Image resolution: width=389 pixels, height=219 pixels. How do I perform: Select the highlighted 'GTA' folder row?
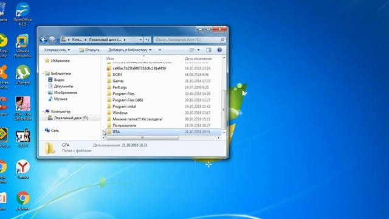pos(163,132)
